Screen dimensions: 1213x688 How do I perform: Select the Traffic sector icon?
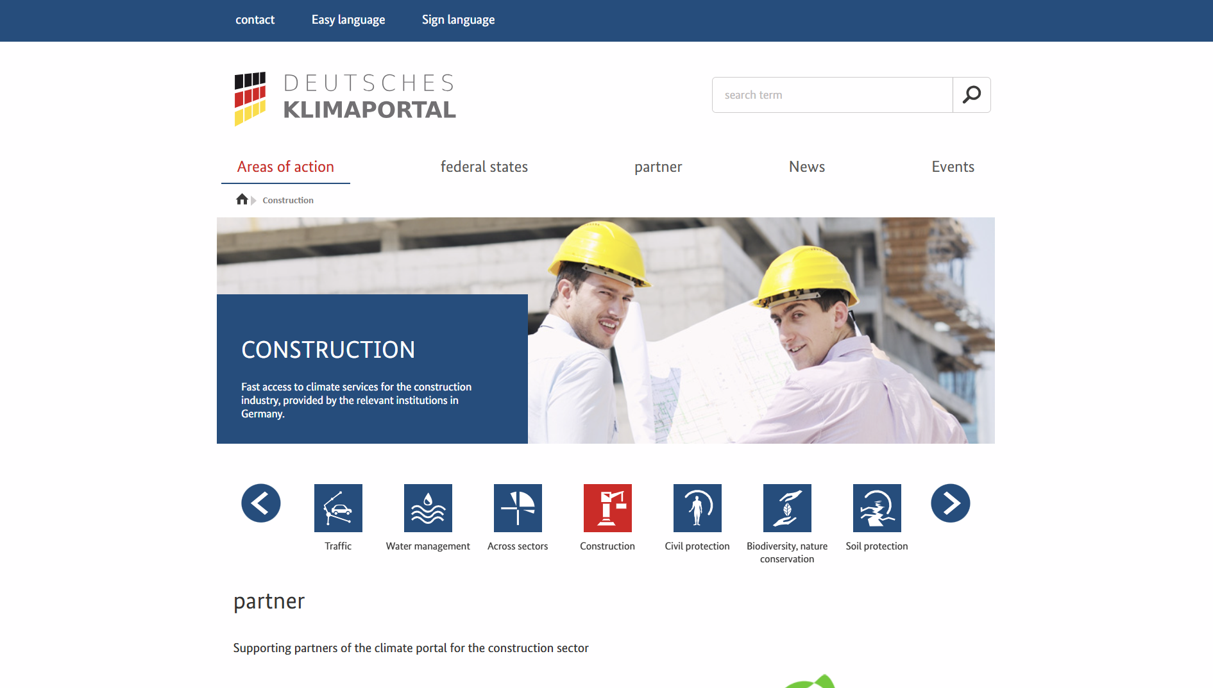coord(338,507)
